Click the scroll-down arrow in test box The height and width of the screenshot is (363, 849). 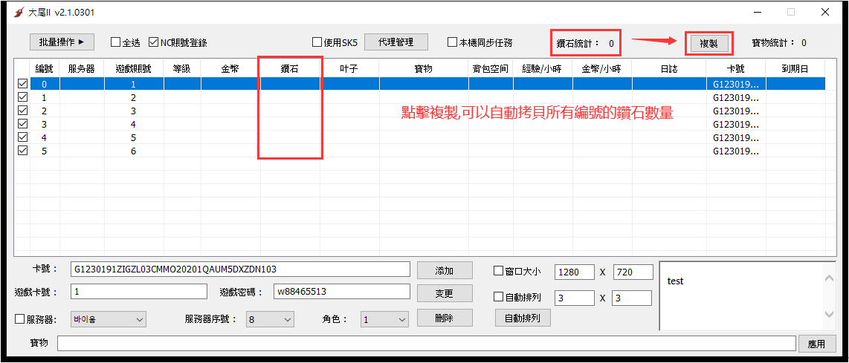click(x=830, y=315)
